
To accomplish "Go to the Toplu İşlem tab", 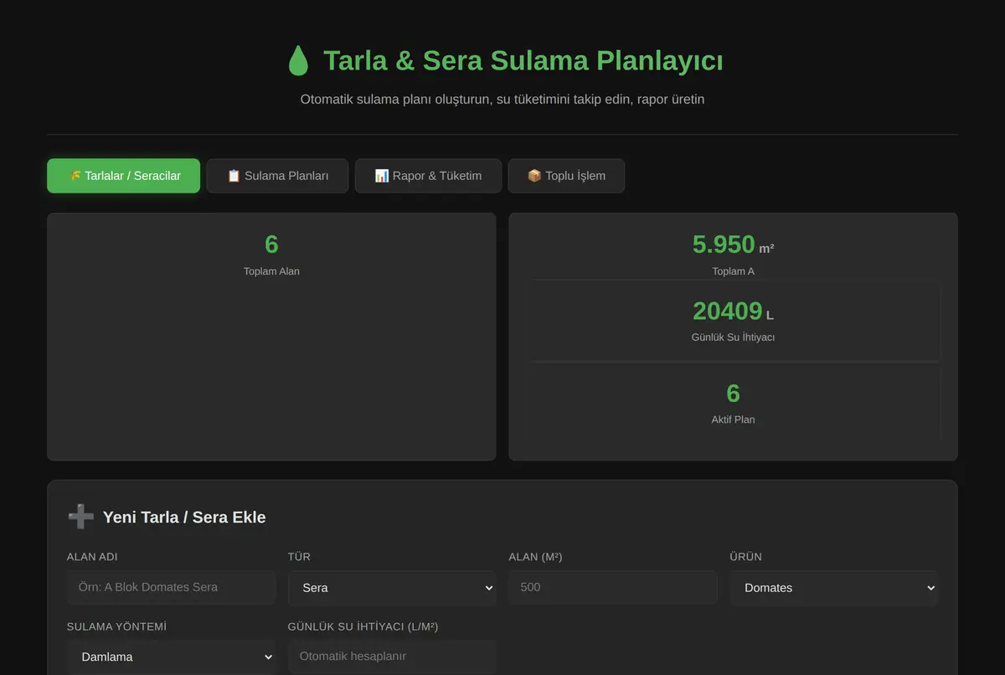I will pos(566,176).
